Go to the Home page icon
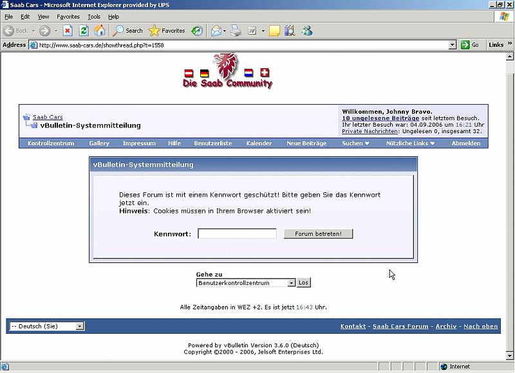This screenshot has height=373, width=515. click(x=100, y=31)
